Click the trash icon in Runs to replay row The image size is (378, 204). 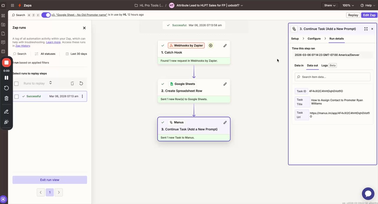click(x=72, y=83)
